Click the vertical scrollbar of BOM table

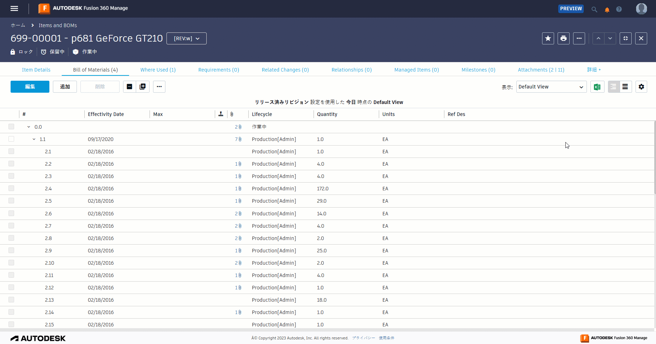(x=655, y=158)
